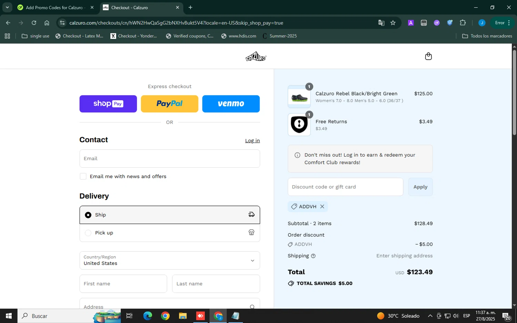Reload the checkout page
Screen dimensions: 517x323
(x=34, y=23)
